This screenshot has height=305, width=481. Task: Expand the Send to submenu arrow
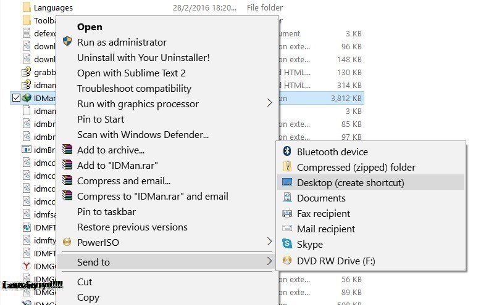[269, 262]
